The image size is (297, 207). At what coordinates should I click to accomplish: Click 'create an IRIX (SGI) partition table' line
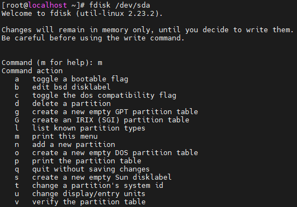tap(102, 120)
